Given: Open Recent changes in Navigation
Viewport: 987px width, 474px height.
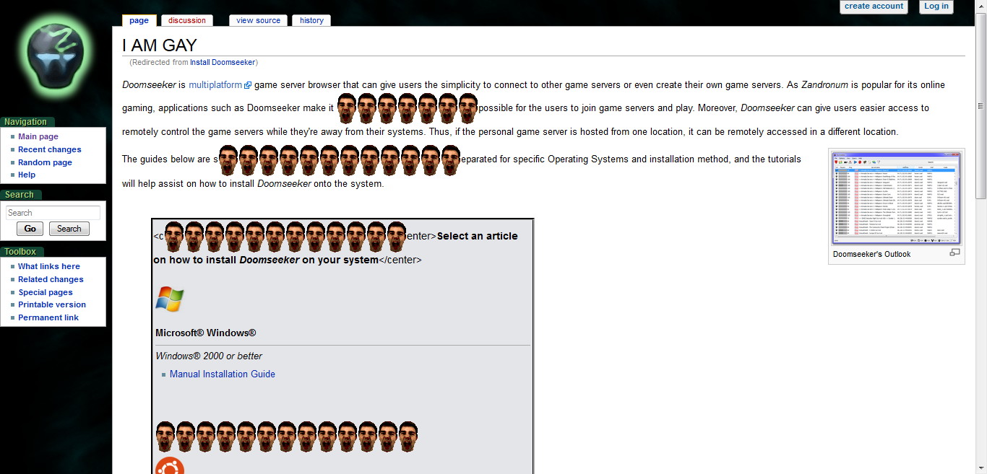Looking at the screenshot, I should [x=50, y=149].
